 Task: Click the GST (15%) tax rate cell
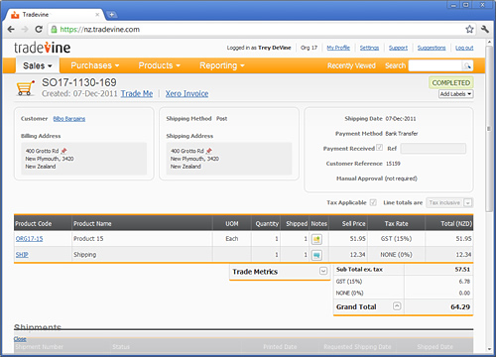pos(396,238)
